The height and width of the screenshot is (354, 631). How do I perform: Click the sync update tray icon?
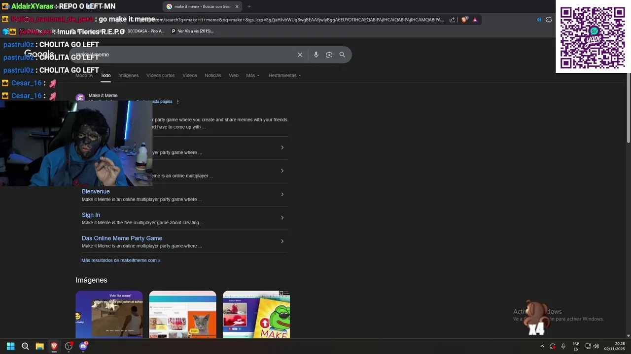click(553, 346)
